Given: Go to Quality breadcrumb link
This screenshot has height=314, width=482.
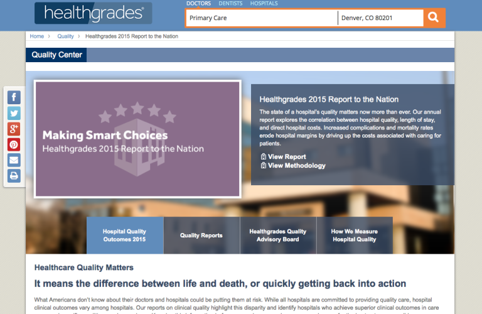Looking at the screenshot, I should tap(65, 36).
